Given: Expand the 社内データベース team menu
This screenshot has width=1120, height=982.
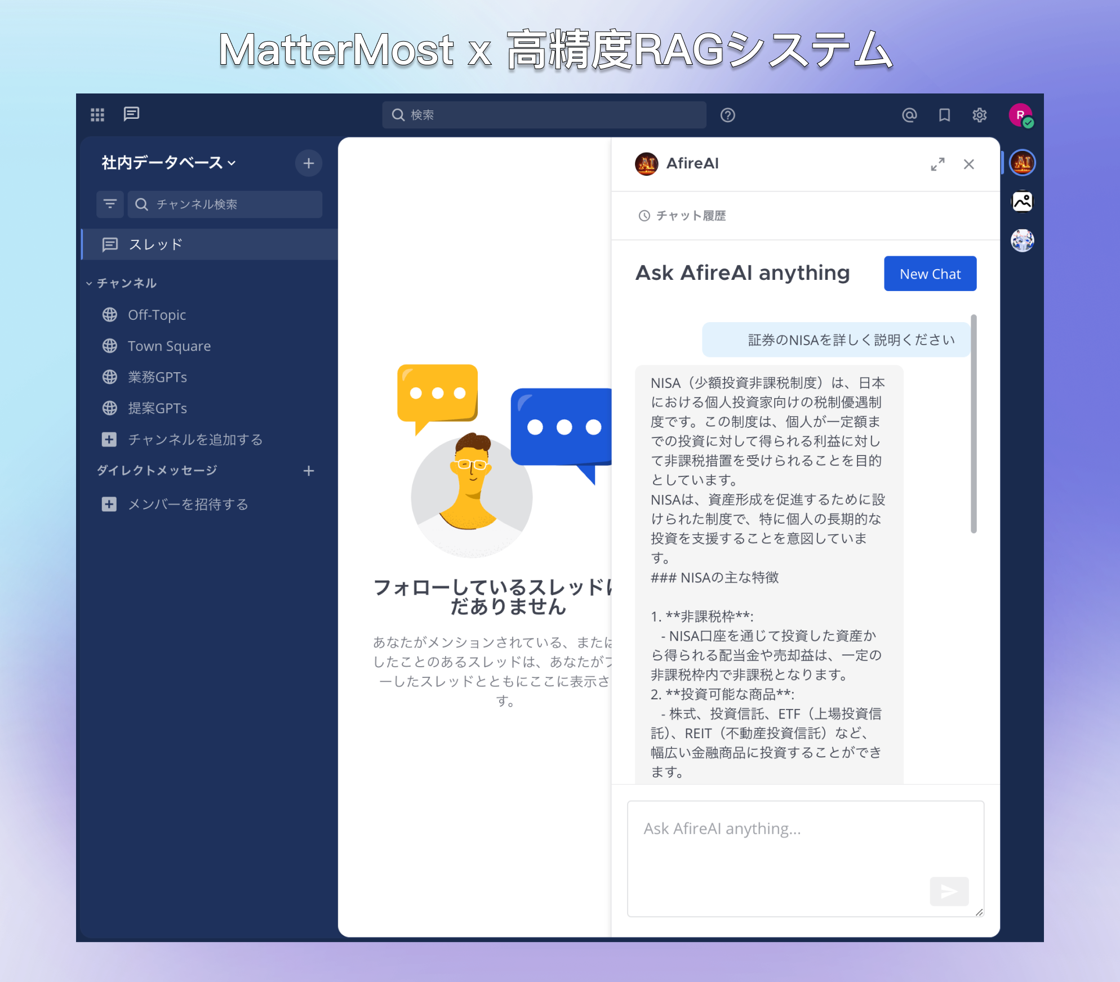Looking at the screenshot, I should tap(168, 163).
